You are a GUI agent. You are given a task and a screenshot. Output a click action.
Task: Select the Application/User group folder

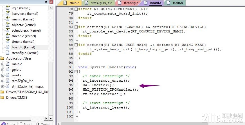pyautogui.click(x=19, y=58)
